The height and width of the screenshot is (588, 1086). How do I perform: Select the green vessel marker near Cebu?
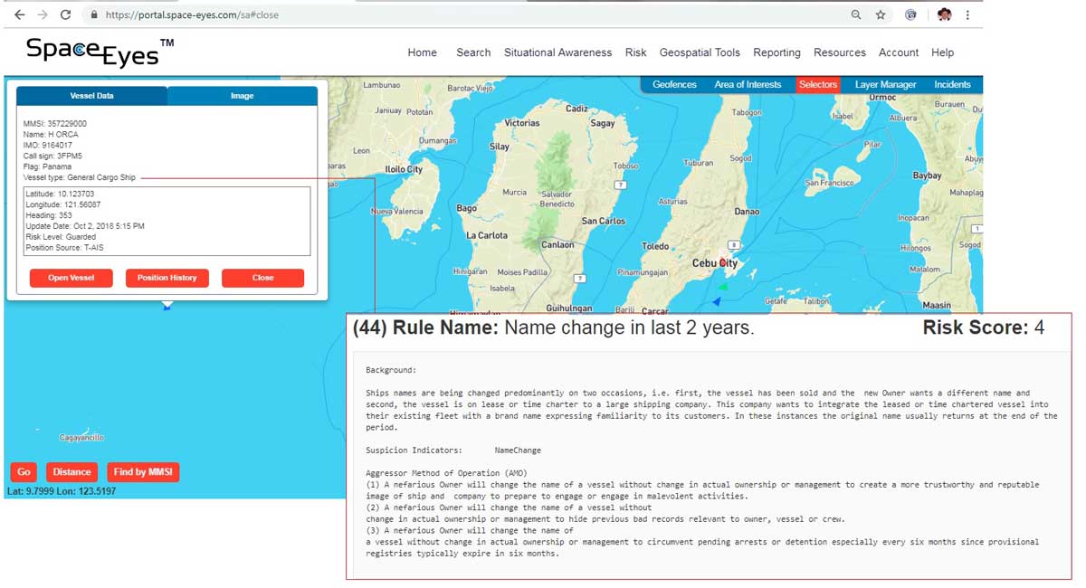(723, 287)
